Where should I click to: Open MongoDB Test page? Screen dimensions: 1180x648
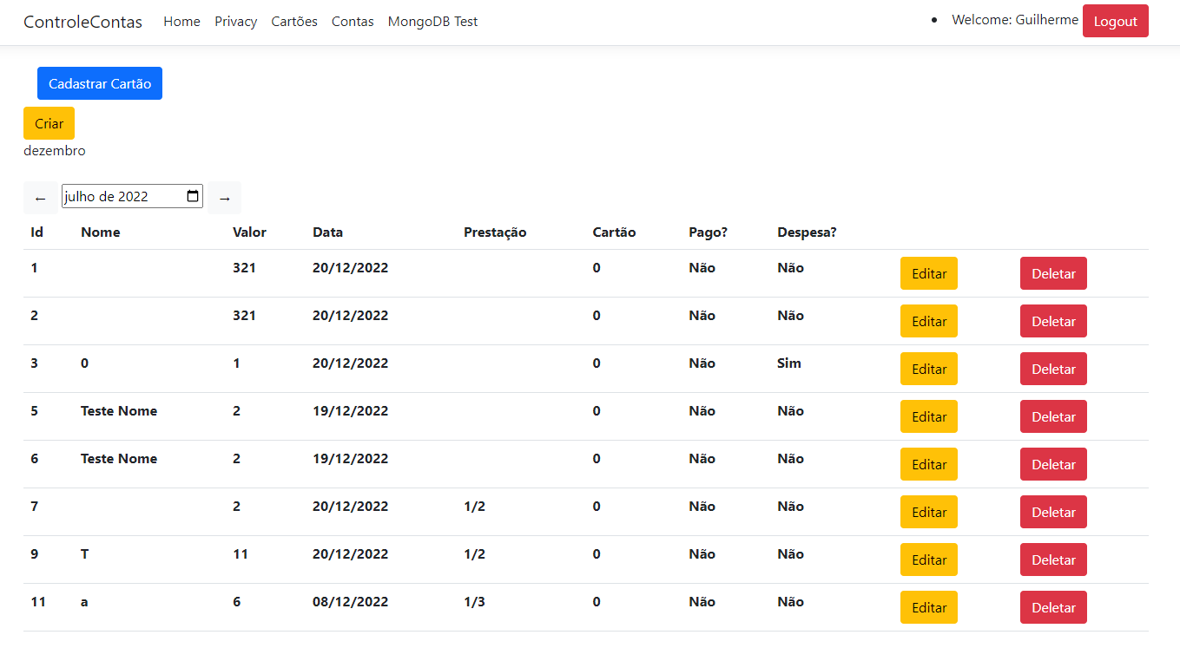click(432, 22)
